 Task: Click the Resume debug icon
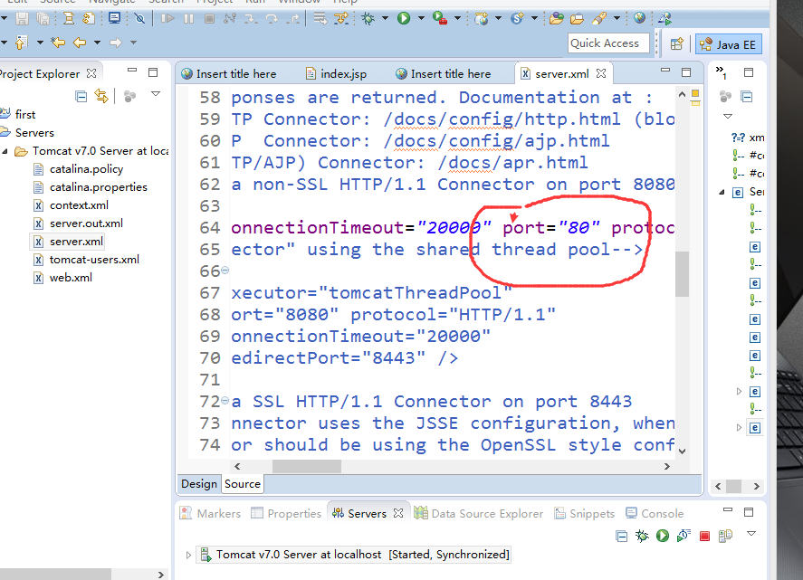(x=167, y=19)
